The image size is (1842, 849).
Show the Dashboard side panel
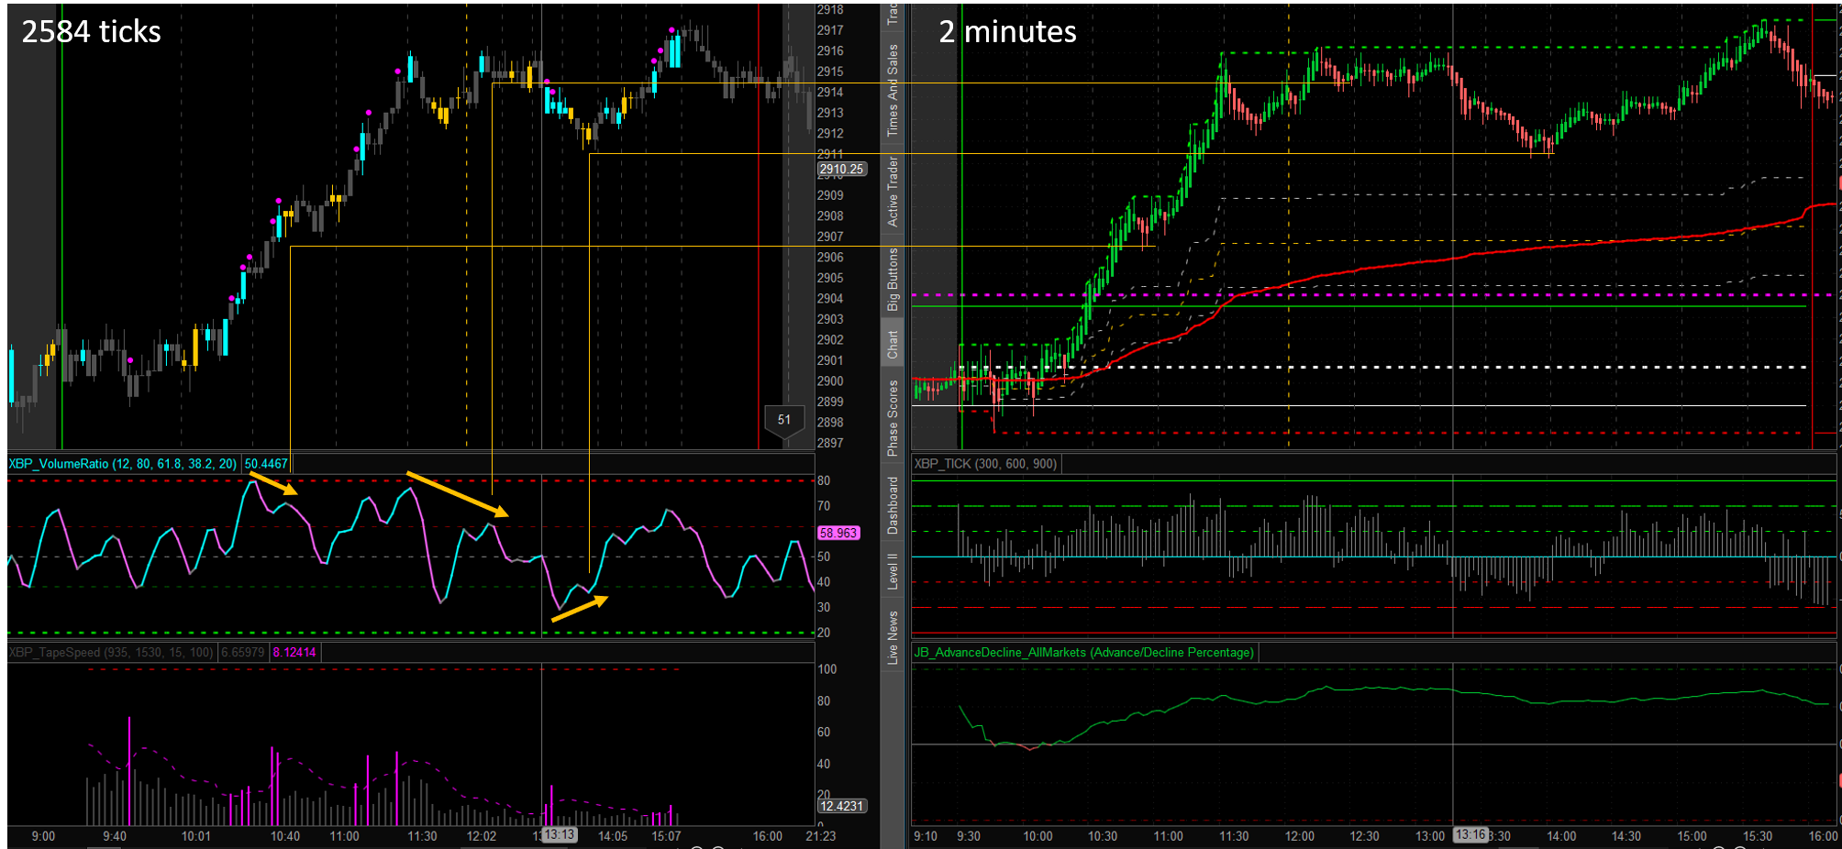click(892, 505)
